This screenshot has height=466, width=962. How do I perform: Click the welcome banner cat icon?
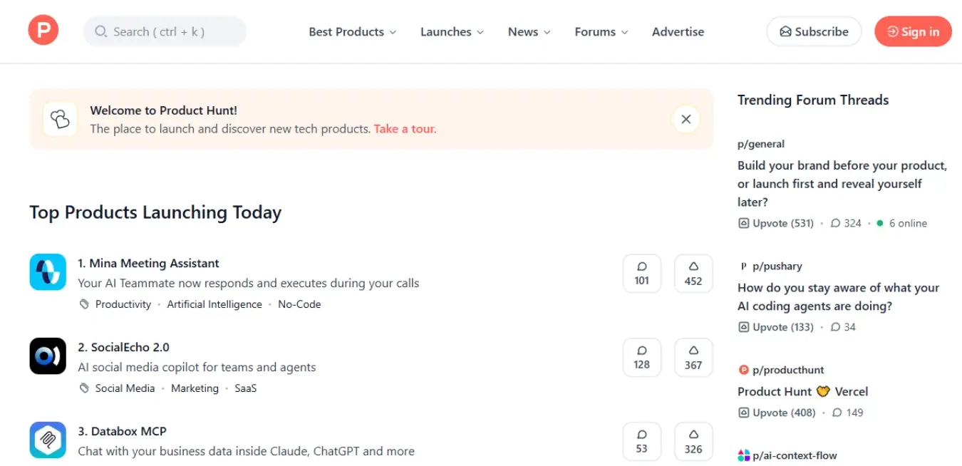[60, 119]
